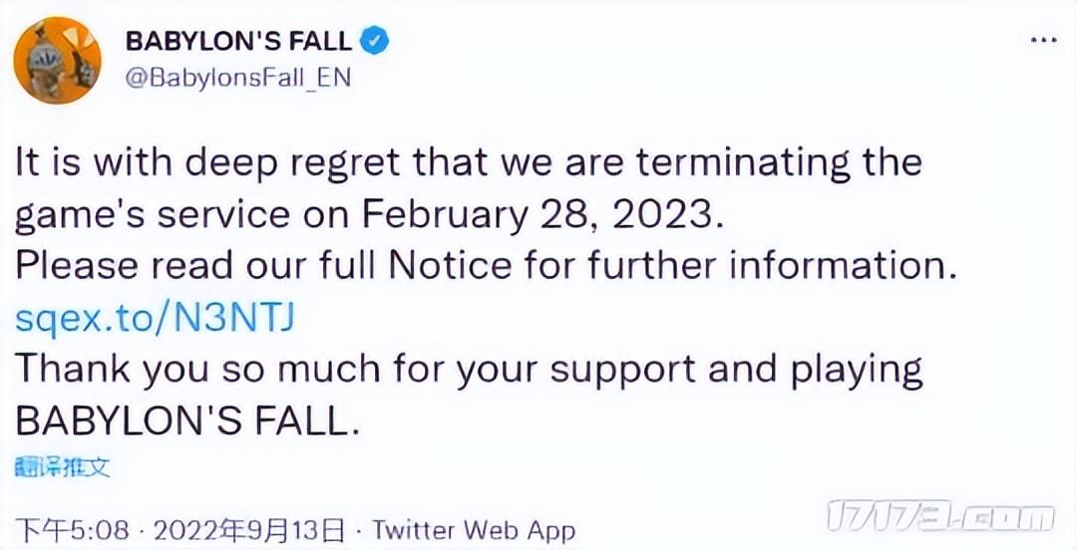The image size is (1077, 550).
Task: Open the @BabylonsFall_EN handle link
Action: click(237, 77)
